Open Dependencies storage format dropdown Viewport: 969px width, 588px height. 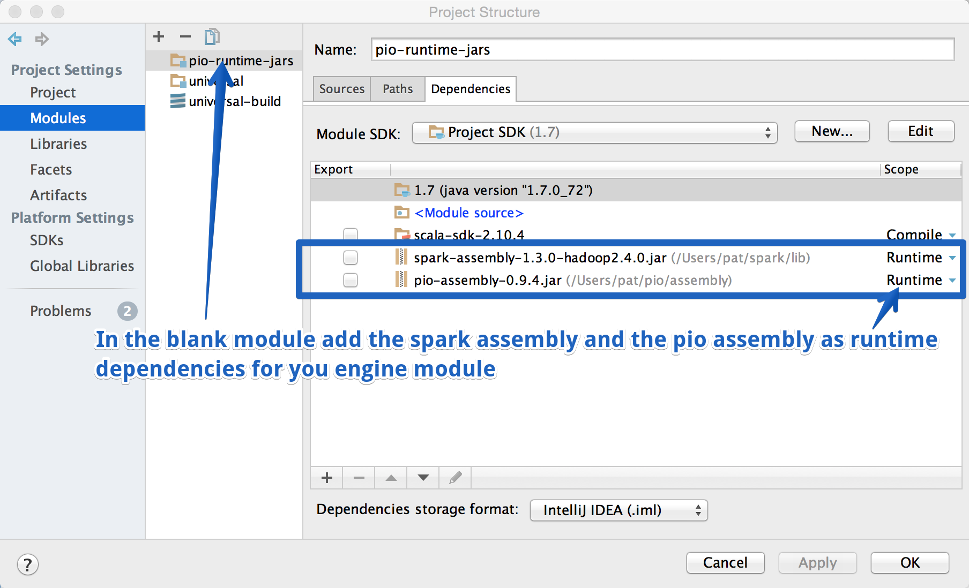[618, 510]
